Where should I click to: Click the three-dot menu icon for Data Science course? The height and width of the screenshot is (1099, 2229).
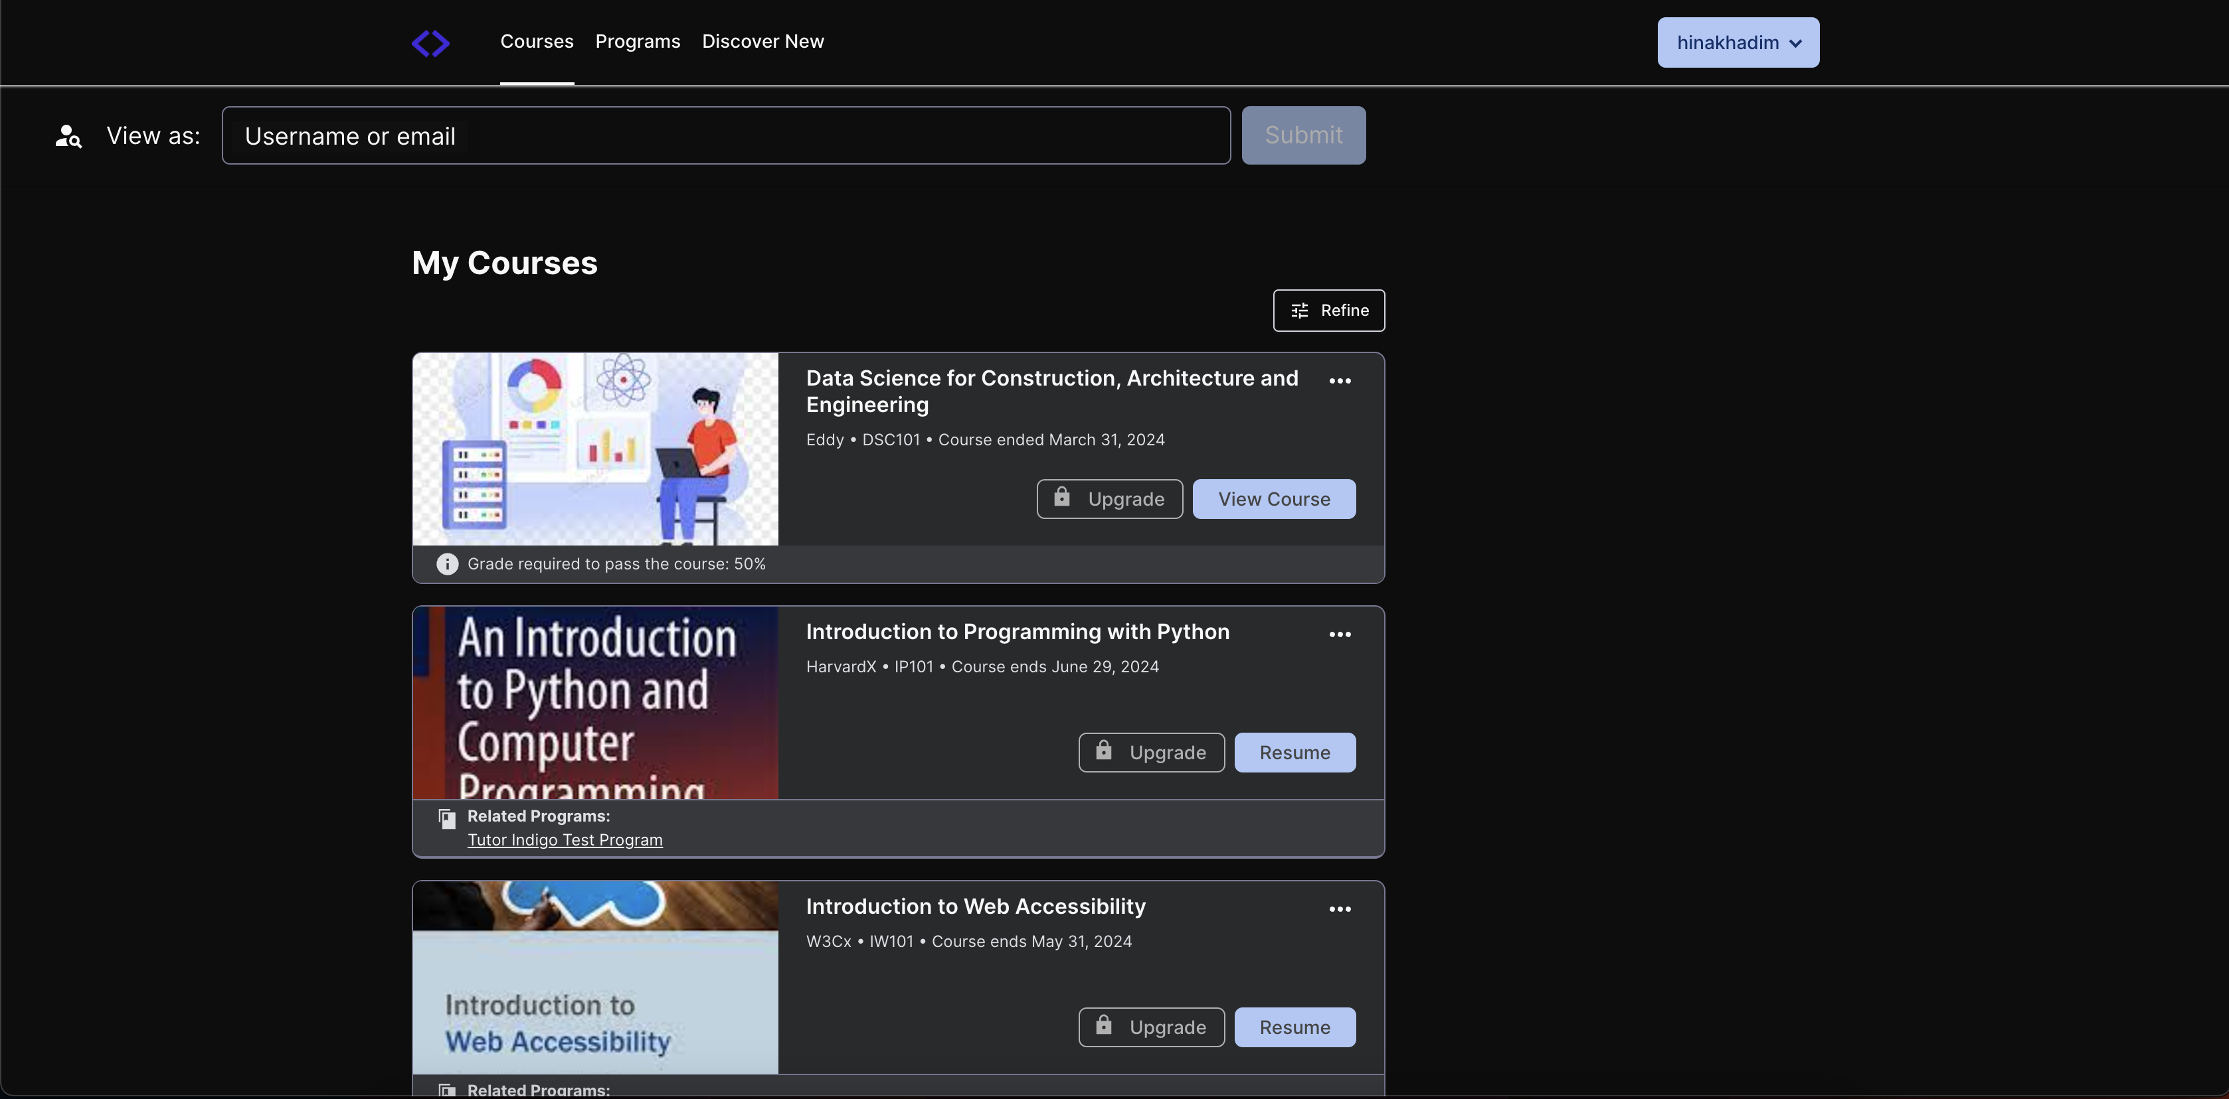[1339, 380]
